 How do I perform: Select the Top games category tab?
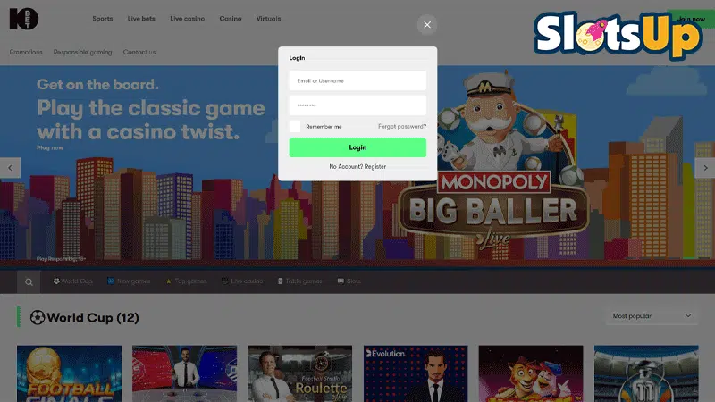click(186, 281)
